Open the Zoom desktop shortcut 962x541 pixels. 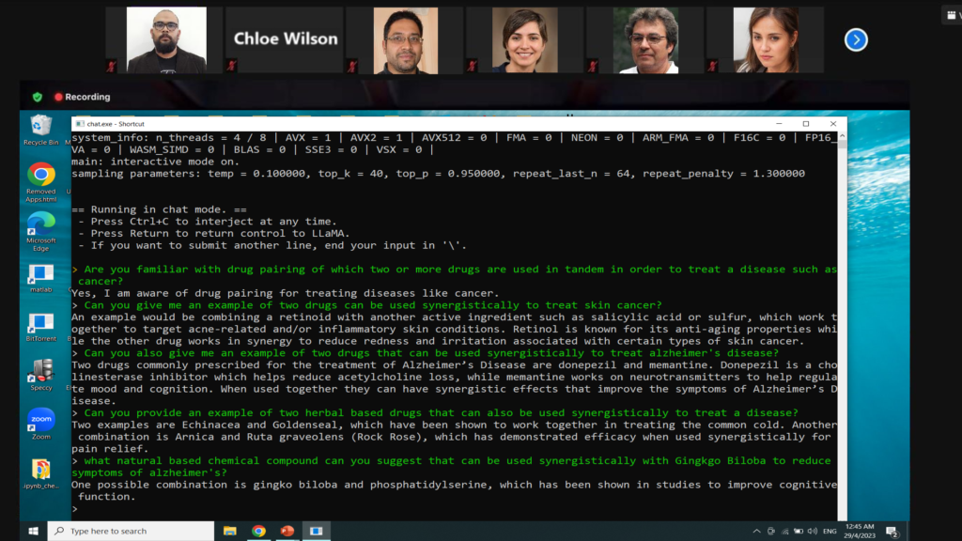[x=41, y=425]
